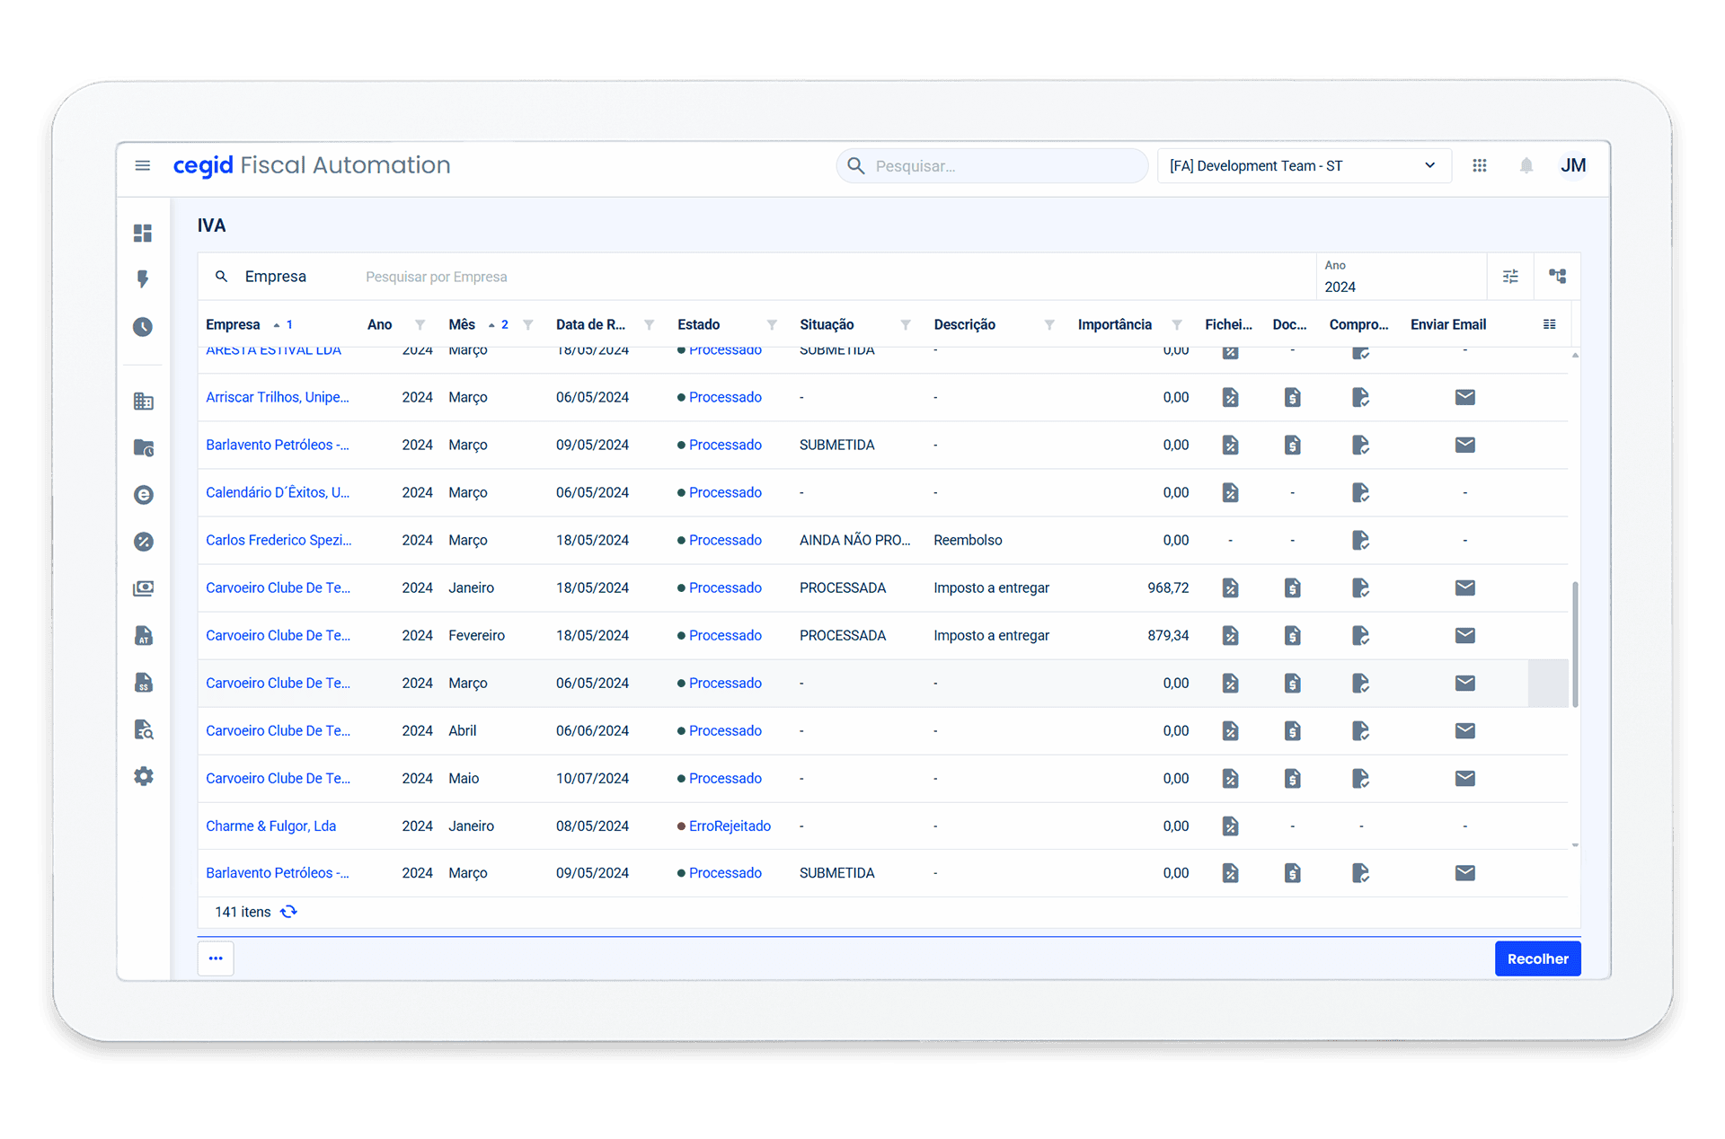Open the apps grid launcher icon
The width and height of the screenshot is (1725, 1139).
click(1479, 165)
